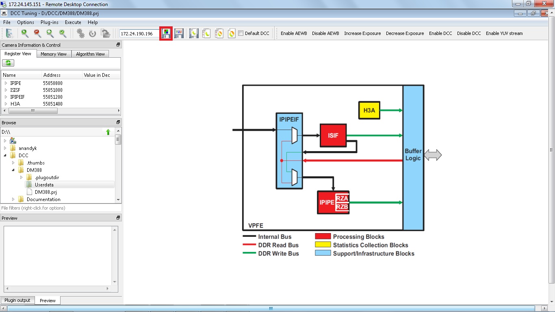This screenshot has height=312, width=555.
Task: Click the single page with green swirl icon
Action: (x=206, y=33)
